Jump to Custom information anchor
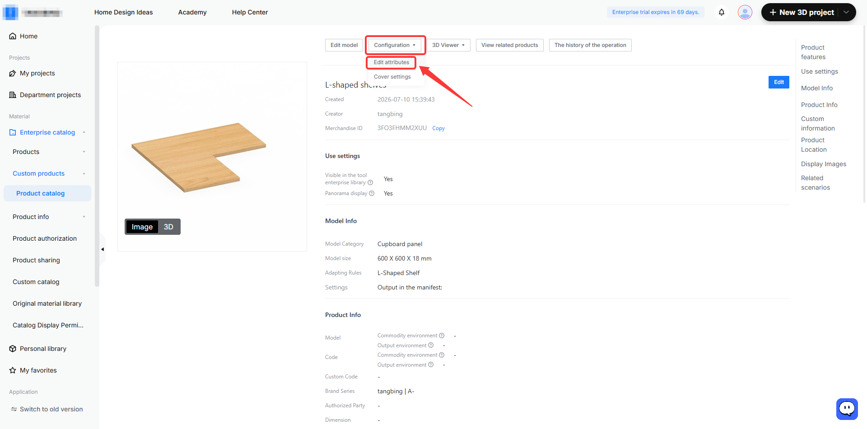 click(x=818, y=124)
